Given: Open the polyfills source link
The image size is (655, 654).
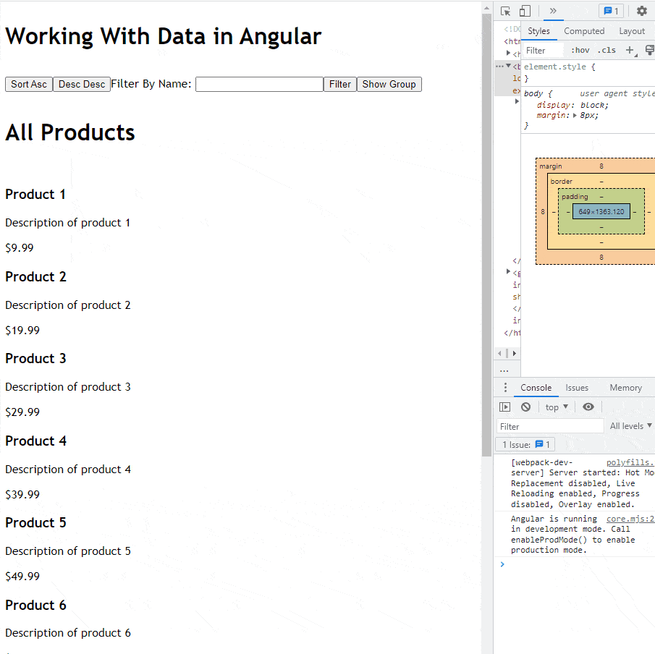Looking at the screenshot, I should (x=630, y=462).
